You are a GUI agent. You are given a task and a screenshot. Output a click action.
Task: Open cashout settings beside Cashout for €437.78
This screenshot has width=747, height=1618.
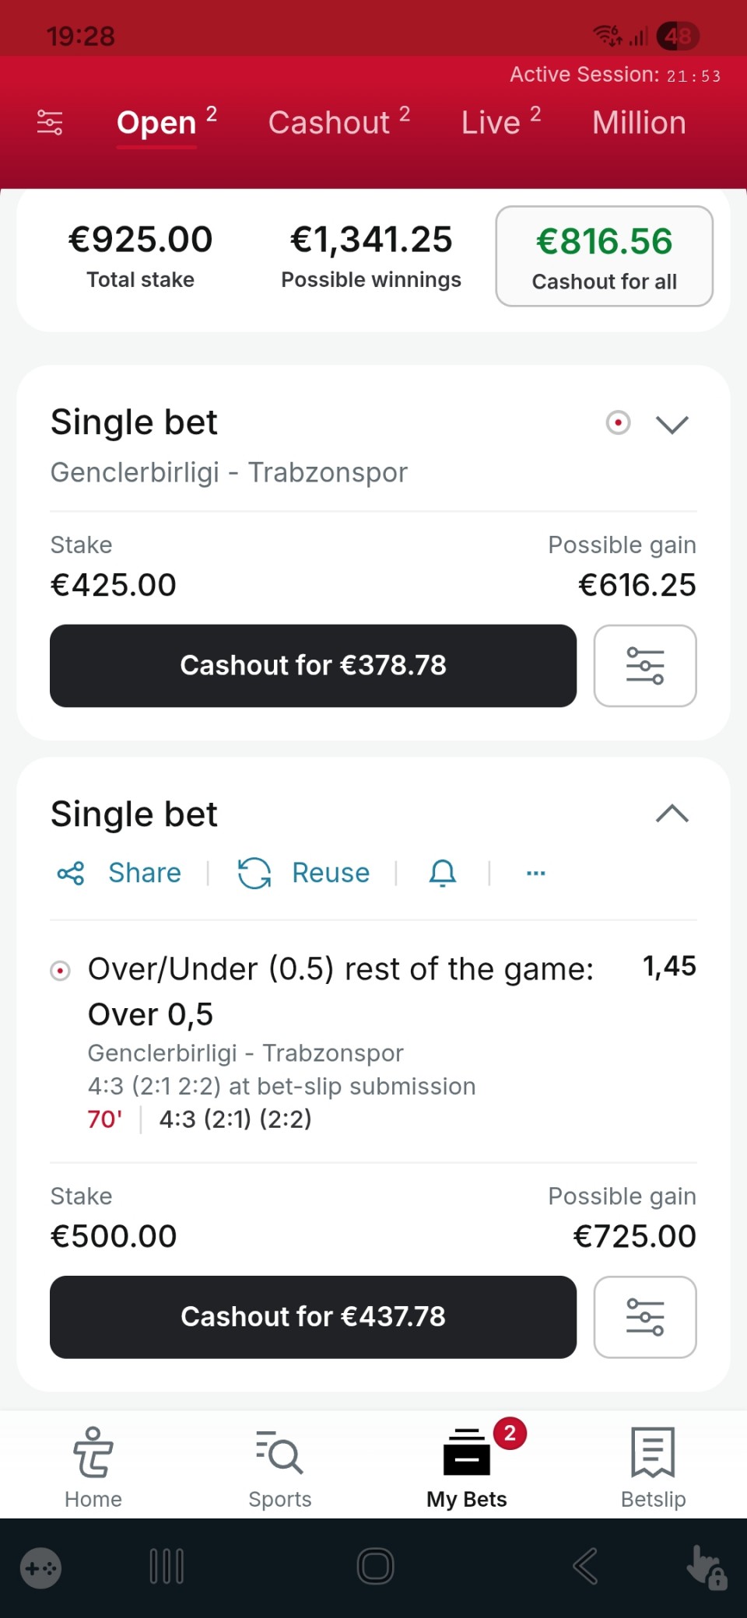click(x=644, y=1317)
